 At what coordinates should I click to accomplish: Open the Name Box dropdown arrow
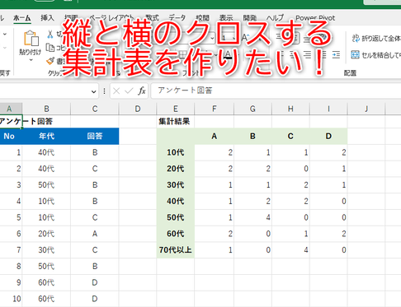click(x=94, y=91)
